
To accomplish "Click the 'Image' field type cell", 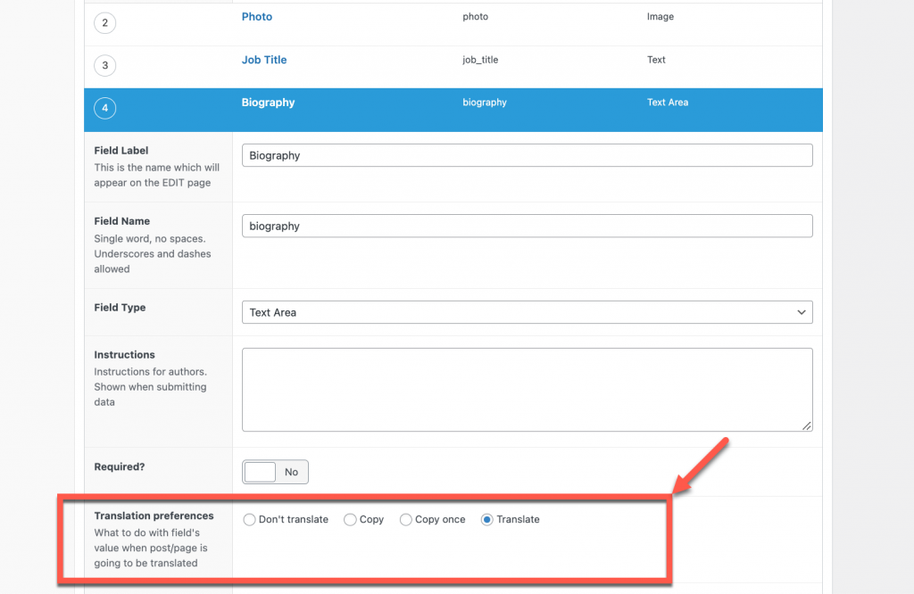I will (661, 17).
